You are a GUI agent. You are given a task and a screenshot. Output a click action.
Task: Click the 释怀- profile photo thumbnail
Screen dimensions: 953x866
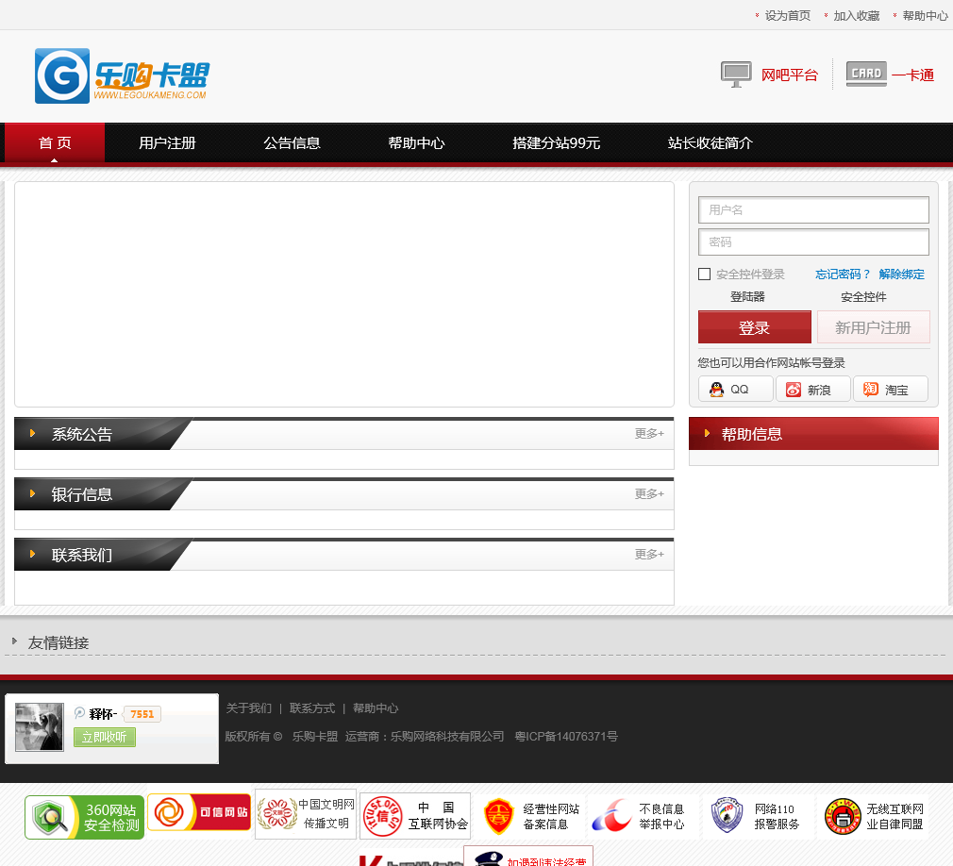tap(40, 726)
